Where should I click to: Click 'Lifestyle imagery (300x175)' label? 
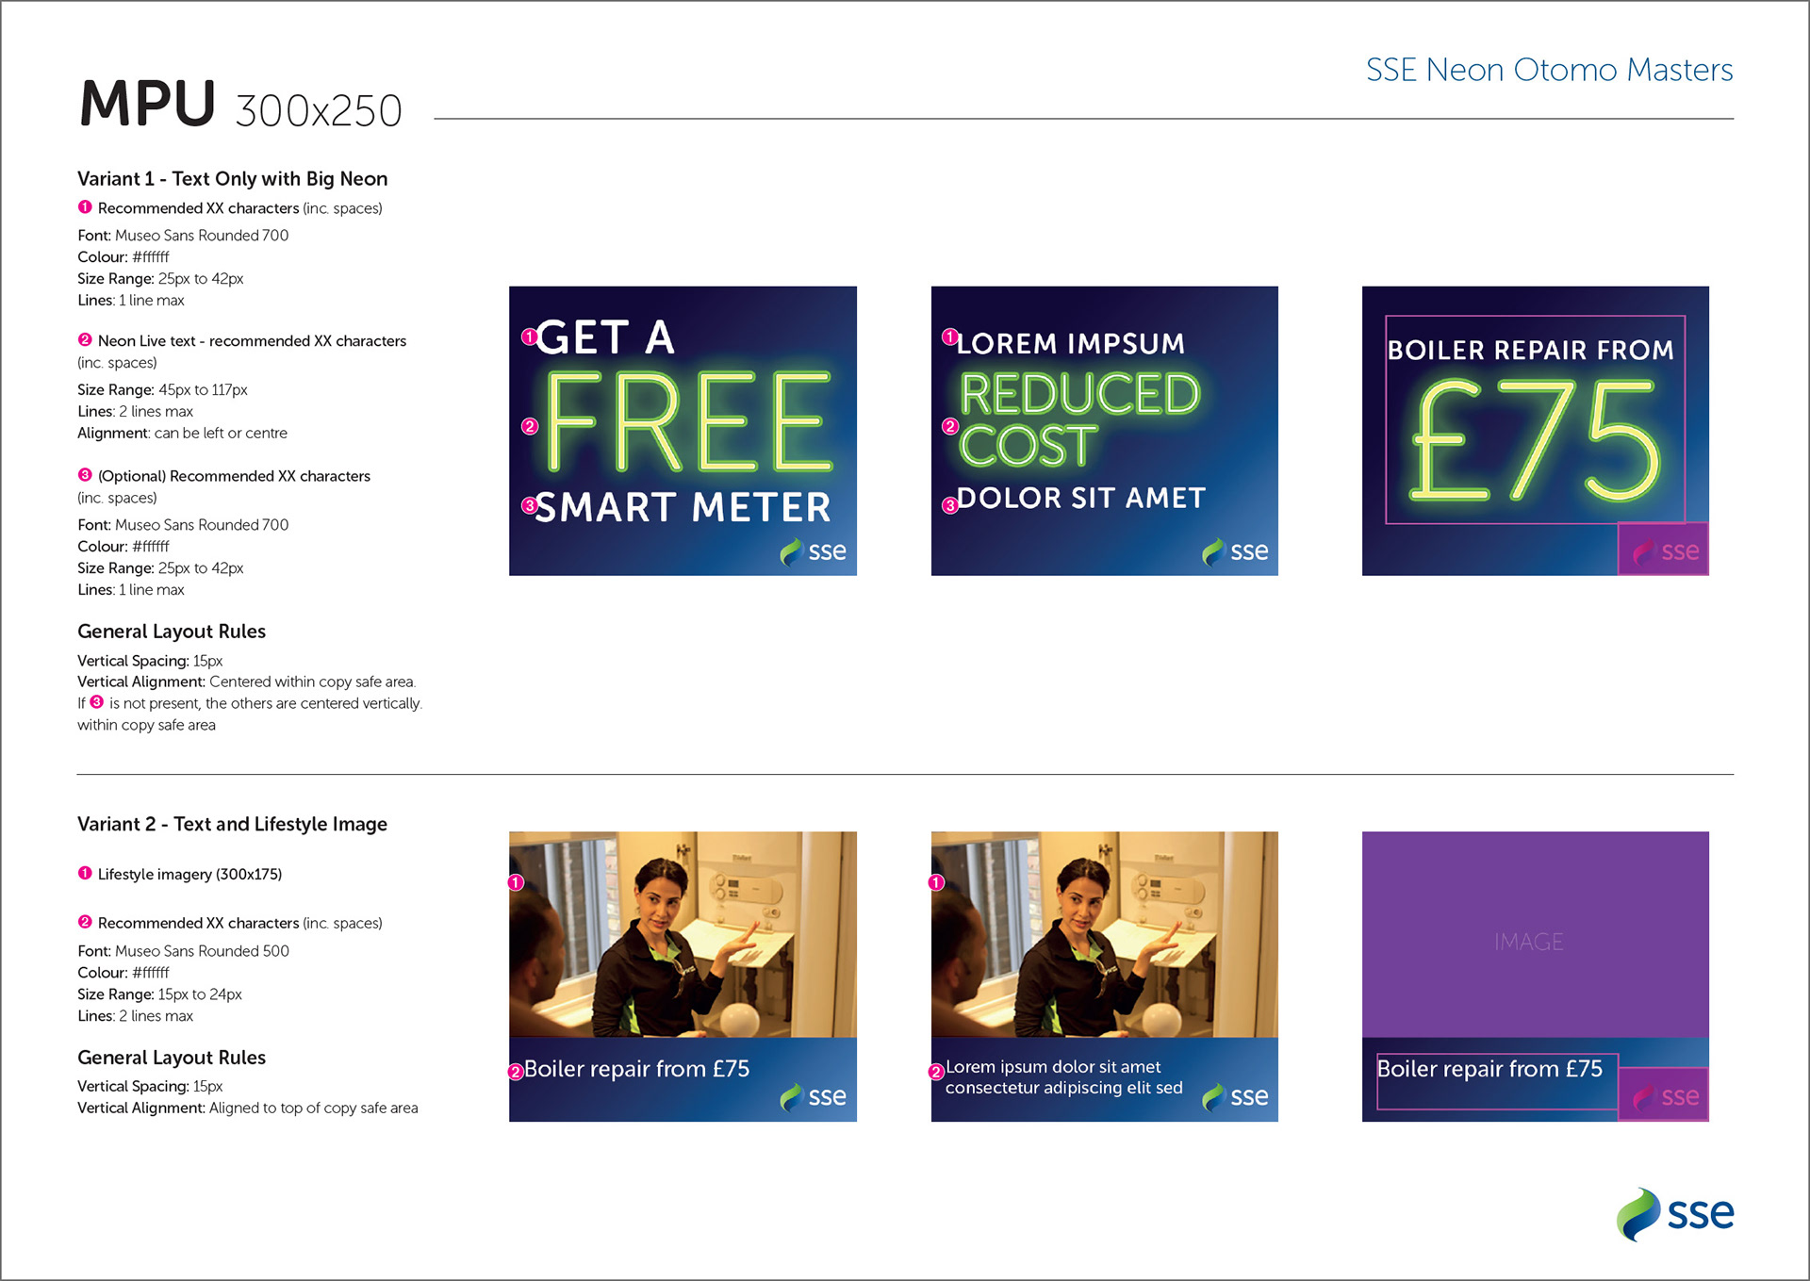[x=189, y=875]
